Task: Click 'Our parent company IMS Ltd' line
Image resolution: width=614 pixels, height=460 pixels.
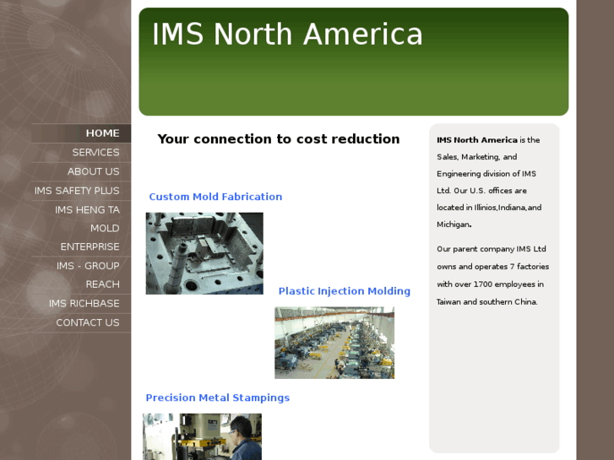Action: [x=491, y=249]
